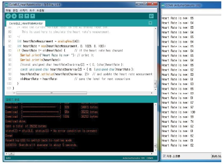The height and width of the screenshot is (164, 223).
Task: Select the CurieBLE_HeartRateMonitor sketch tab
Action: coord(26,23)
